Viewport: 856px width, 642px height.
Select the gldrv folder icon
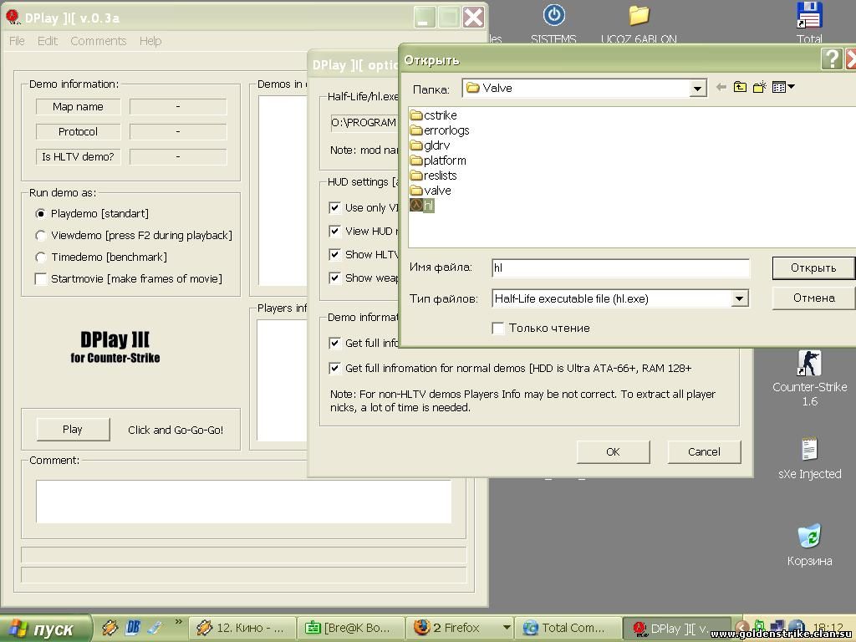point(416,145)
